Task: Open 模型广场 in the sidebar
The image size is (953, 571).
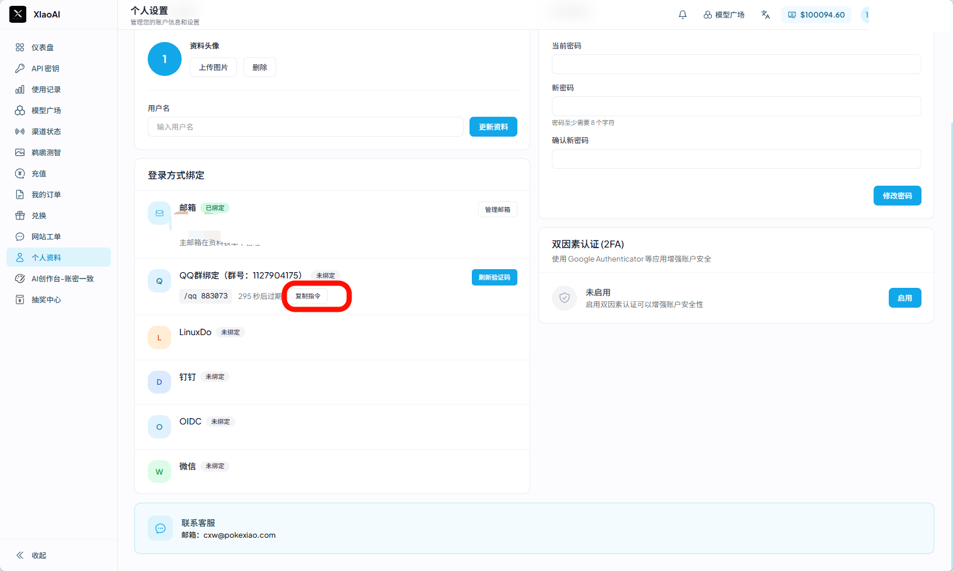Action: (58, 110)
